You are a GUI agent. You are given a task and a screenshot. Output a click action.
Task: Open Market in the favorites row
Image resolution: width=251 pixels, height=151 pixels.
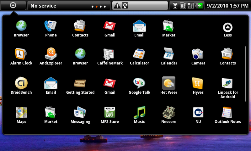[169, 29]
